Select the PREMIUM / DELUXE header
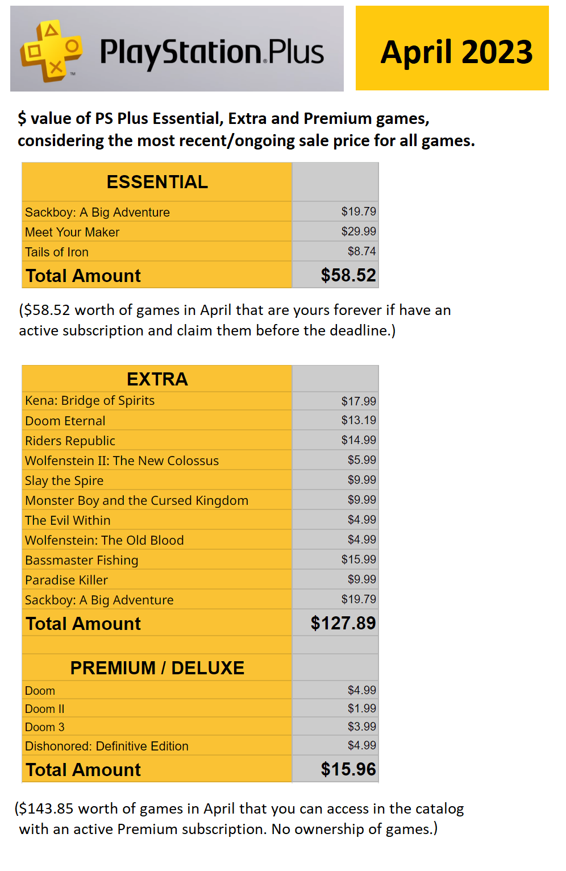 click(x=157, y=667)
